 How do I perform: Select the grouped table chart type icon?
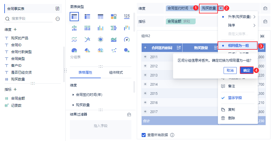tap(74, 17)
